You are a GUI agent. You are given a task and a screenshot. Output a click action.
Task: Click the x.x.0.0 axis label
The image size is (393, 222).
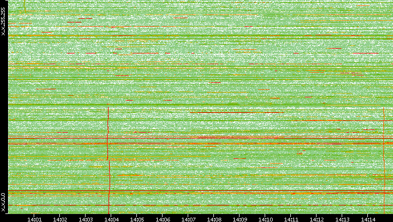(3, 202)
